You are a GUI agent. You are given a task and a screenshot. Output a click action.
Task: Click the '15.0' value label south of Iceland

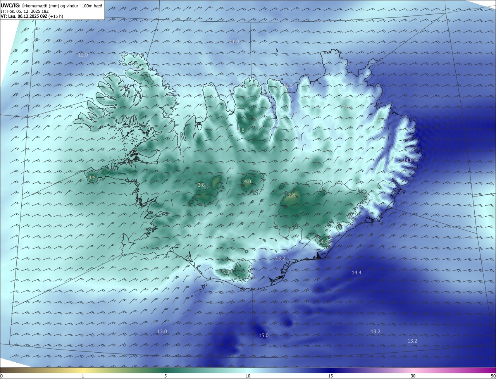263,336
